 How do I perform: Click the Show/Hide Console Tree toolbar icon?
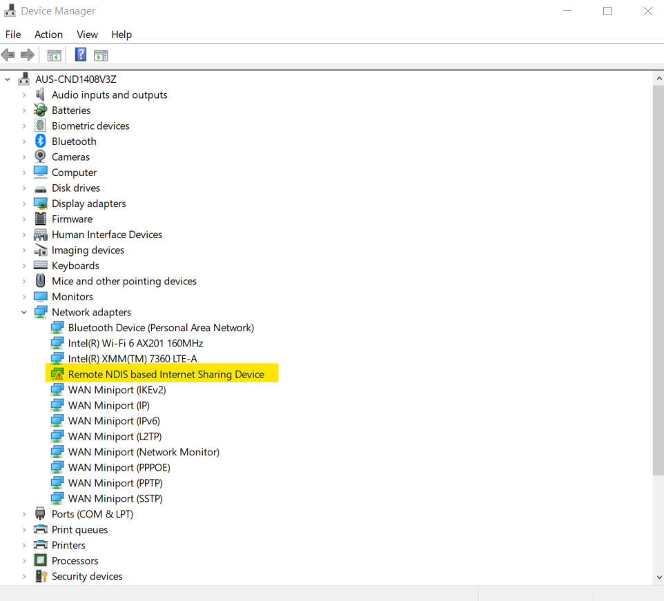55,55
